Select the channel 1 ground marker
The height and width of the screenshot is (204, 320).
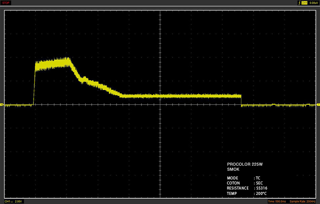[x=2, y=105]
